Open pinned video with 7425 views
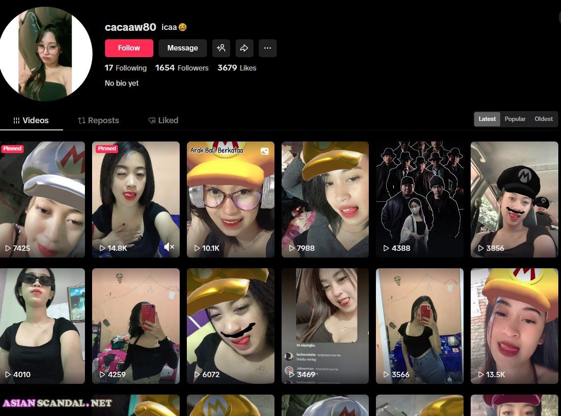The height and width of the screenshot is (416, 561). coord(42,200)
